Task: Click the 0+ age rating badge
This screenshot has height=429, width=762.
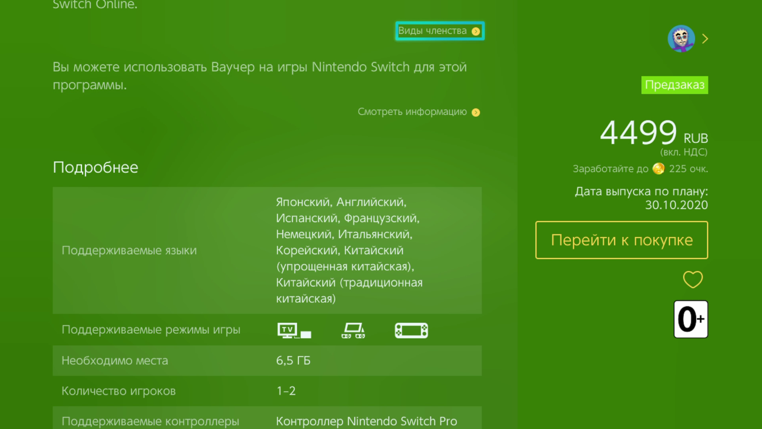Action: click(691, 319)
